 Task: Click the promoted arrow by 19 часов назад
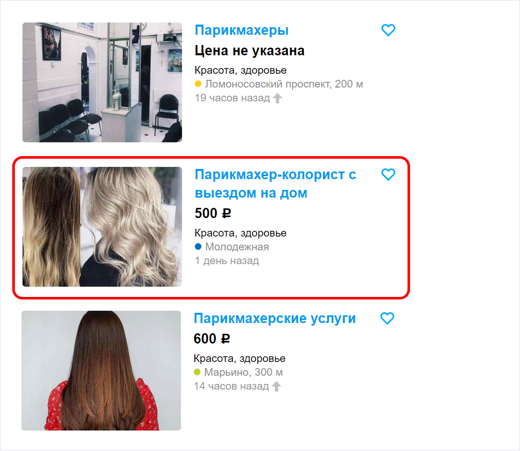(x=278, y=98)
